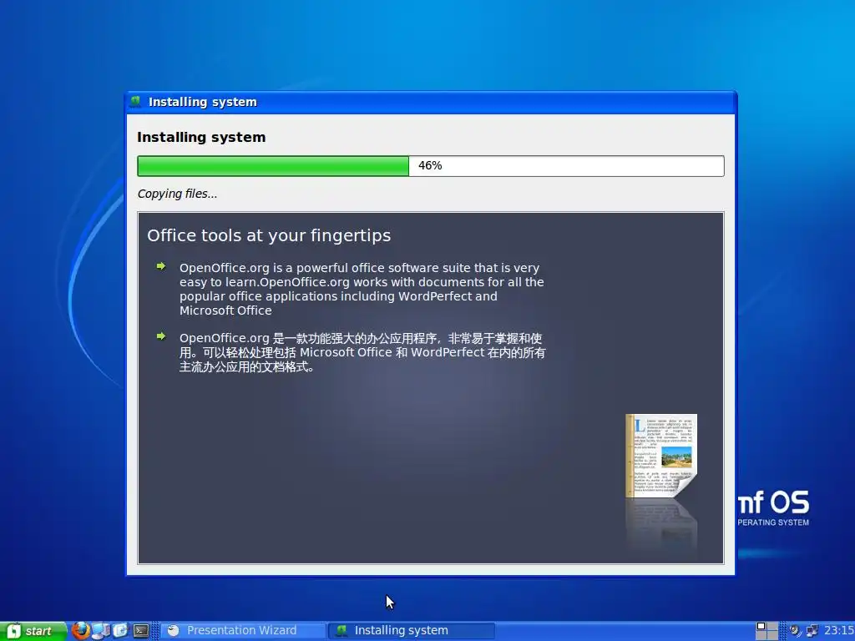Viewport: 855px width, 641px height.
Task: Click the 46% installation progress bar
Action: coord(431,166)
